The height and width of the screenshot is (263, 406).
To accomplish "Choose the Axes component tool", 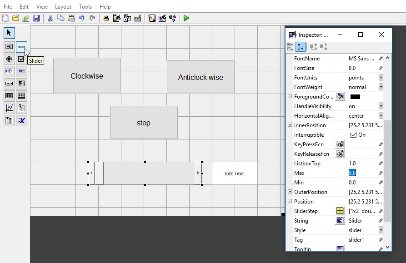I will tap(9, 108).
